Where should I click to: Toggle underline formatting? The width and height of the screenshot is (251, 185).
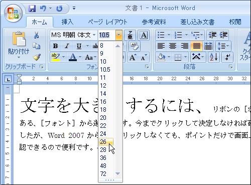point(79,46)
